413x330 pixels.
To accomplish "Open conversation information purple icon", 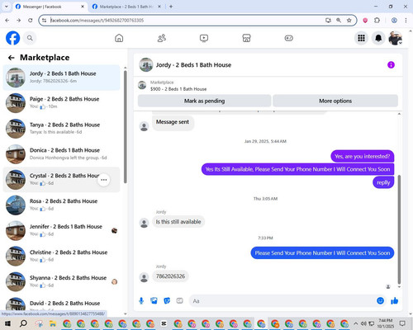I will click(391, 65).
